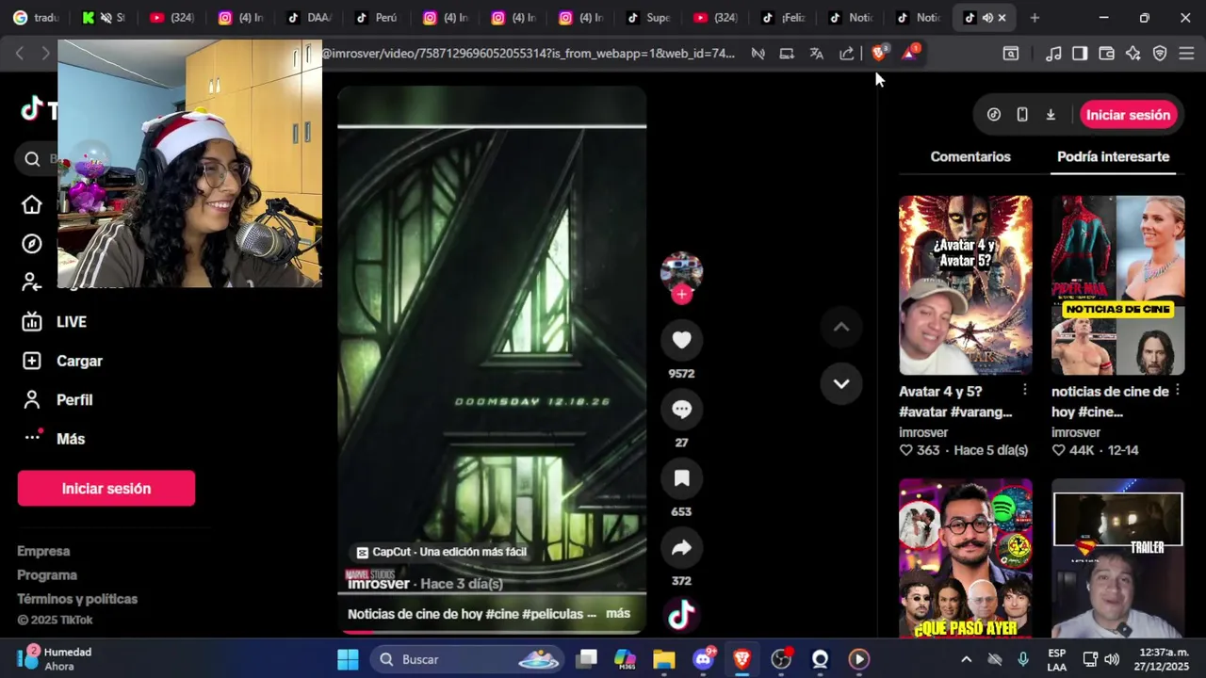
Task: Unmute the muted second browser tab
Action: click(106, 18)
